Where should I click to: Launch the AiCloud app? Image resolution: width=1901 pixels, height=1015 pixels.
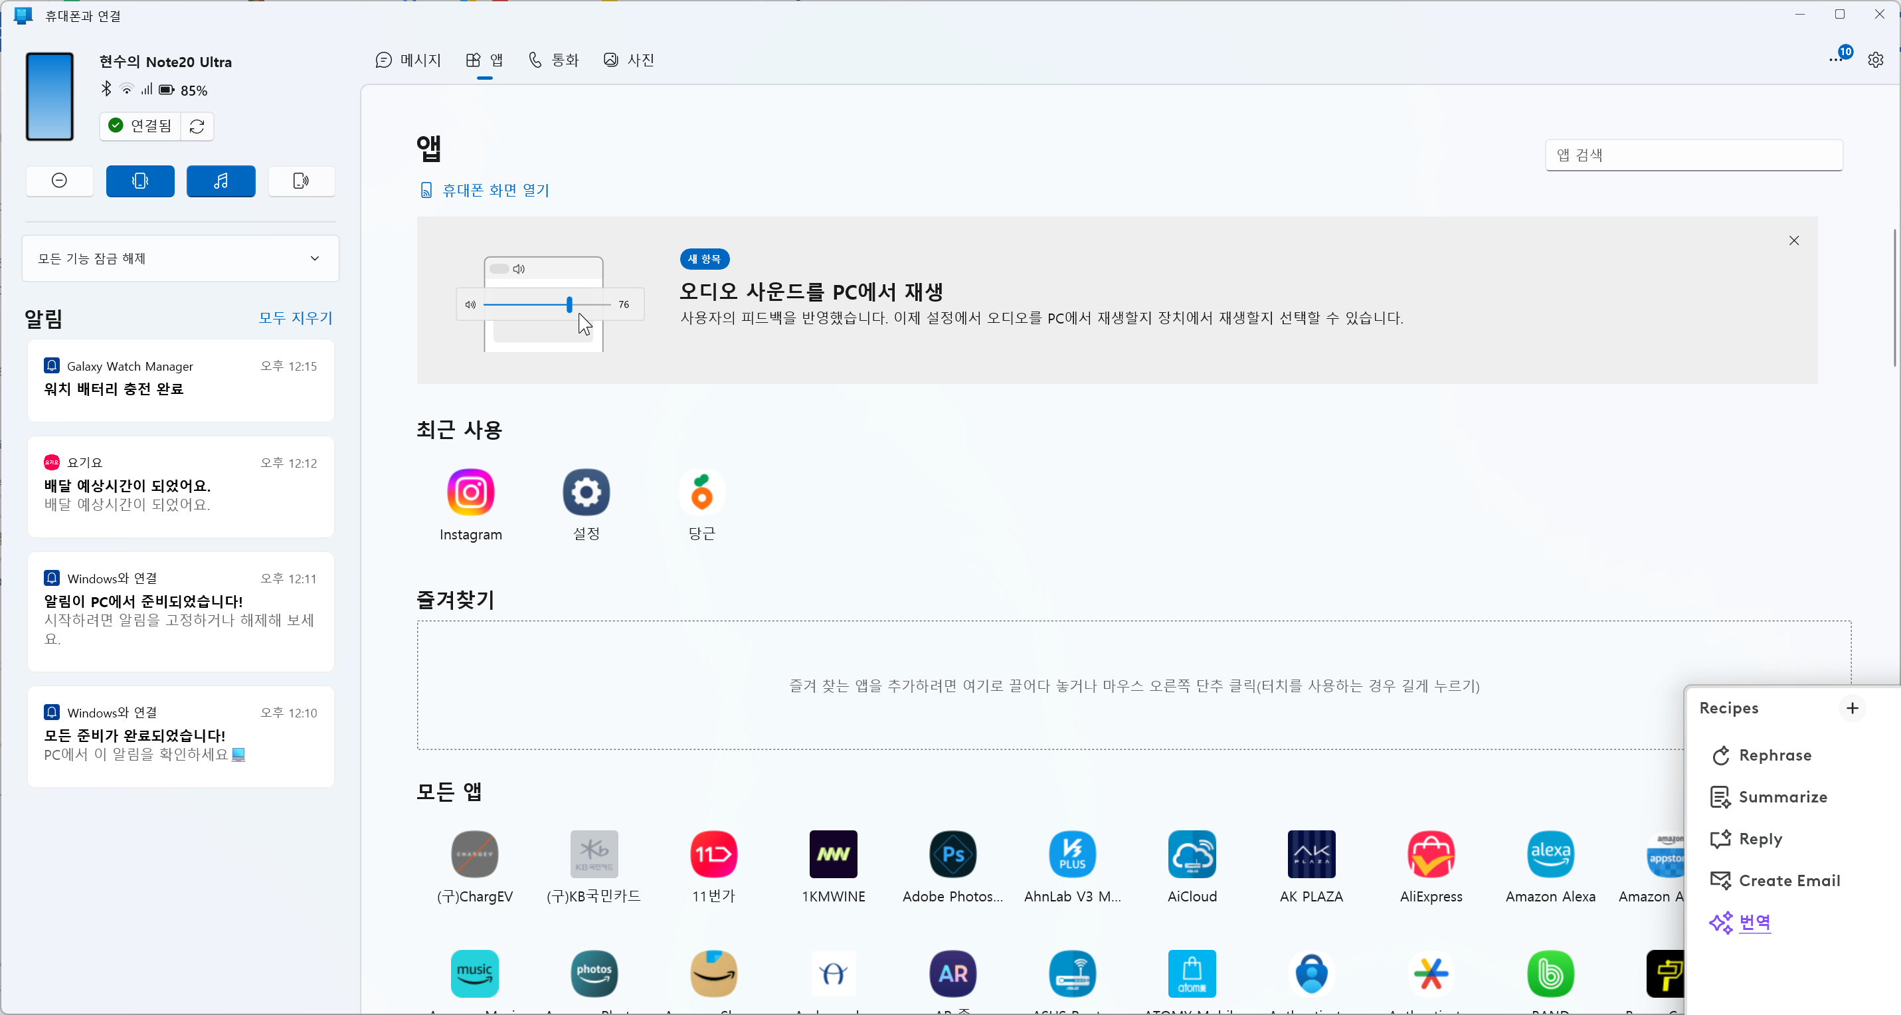(x=1192, y=868)
